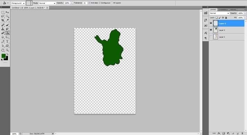Click the green foreground color swatch
The width and height of the screenshot is (247, 135).
(3, 56)
